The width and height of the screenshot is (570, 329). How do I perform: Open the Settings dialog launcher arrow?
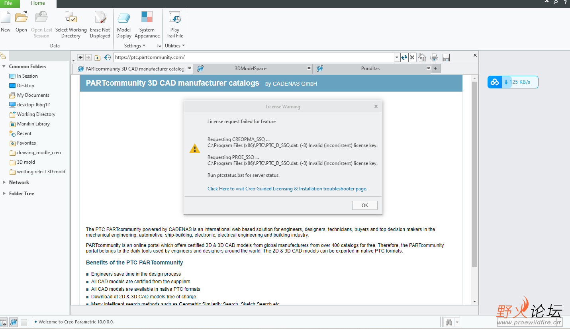pyautogui.click(x=159, y=46)
